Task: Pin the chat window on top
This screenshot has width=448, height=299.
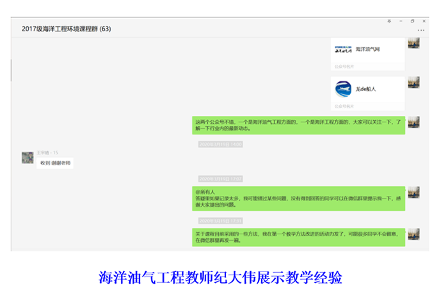Action: pos(389,21)
